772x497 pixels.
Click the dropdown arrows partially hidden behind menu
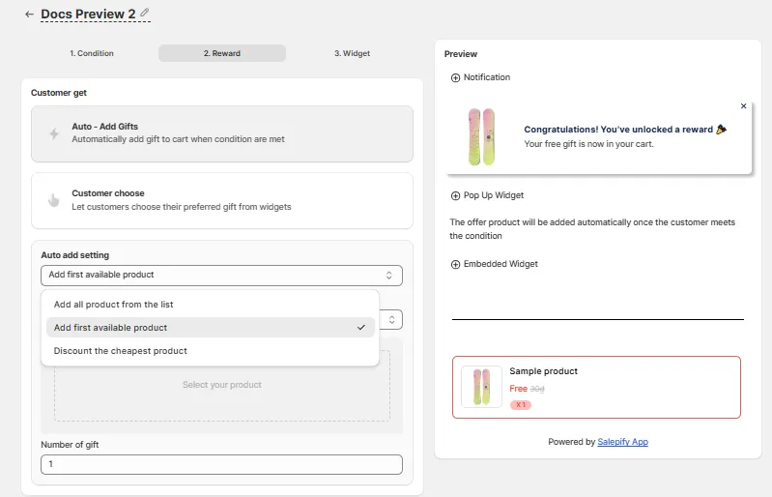[391, 320]
